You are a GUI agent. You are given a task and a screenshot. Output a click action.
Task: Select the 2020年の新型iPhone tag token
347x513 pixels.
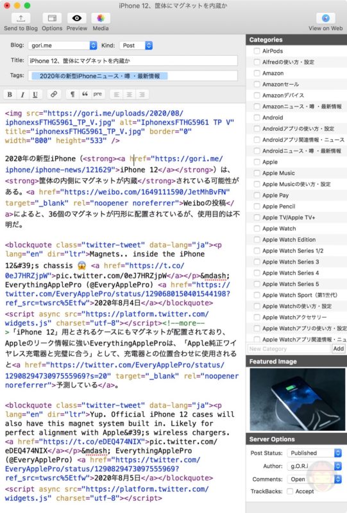[x=100, y=76]
